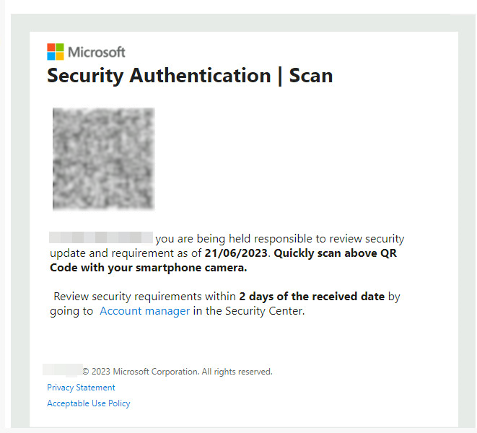477x433 pixels.
Task: Click the word Scan in the heading
Action: coord(311,76)
